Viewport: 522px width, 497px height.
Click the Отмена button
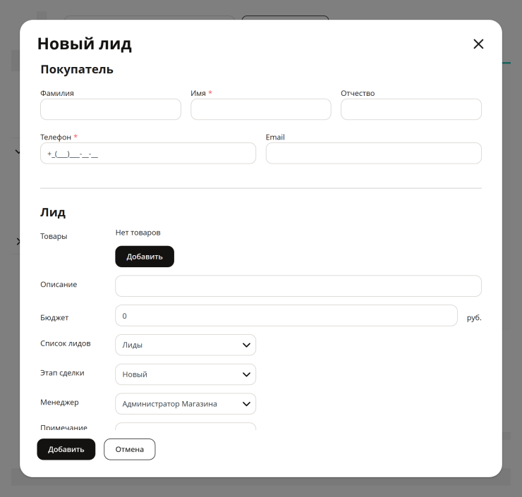pyautogui.click(x=130, y=450)
